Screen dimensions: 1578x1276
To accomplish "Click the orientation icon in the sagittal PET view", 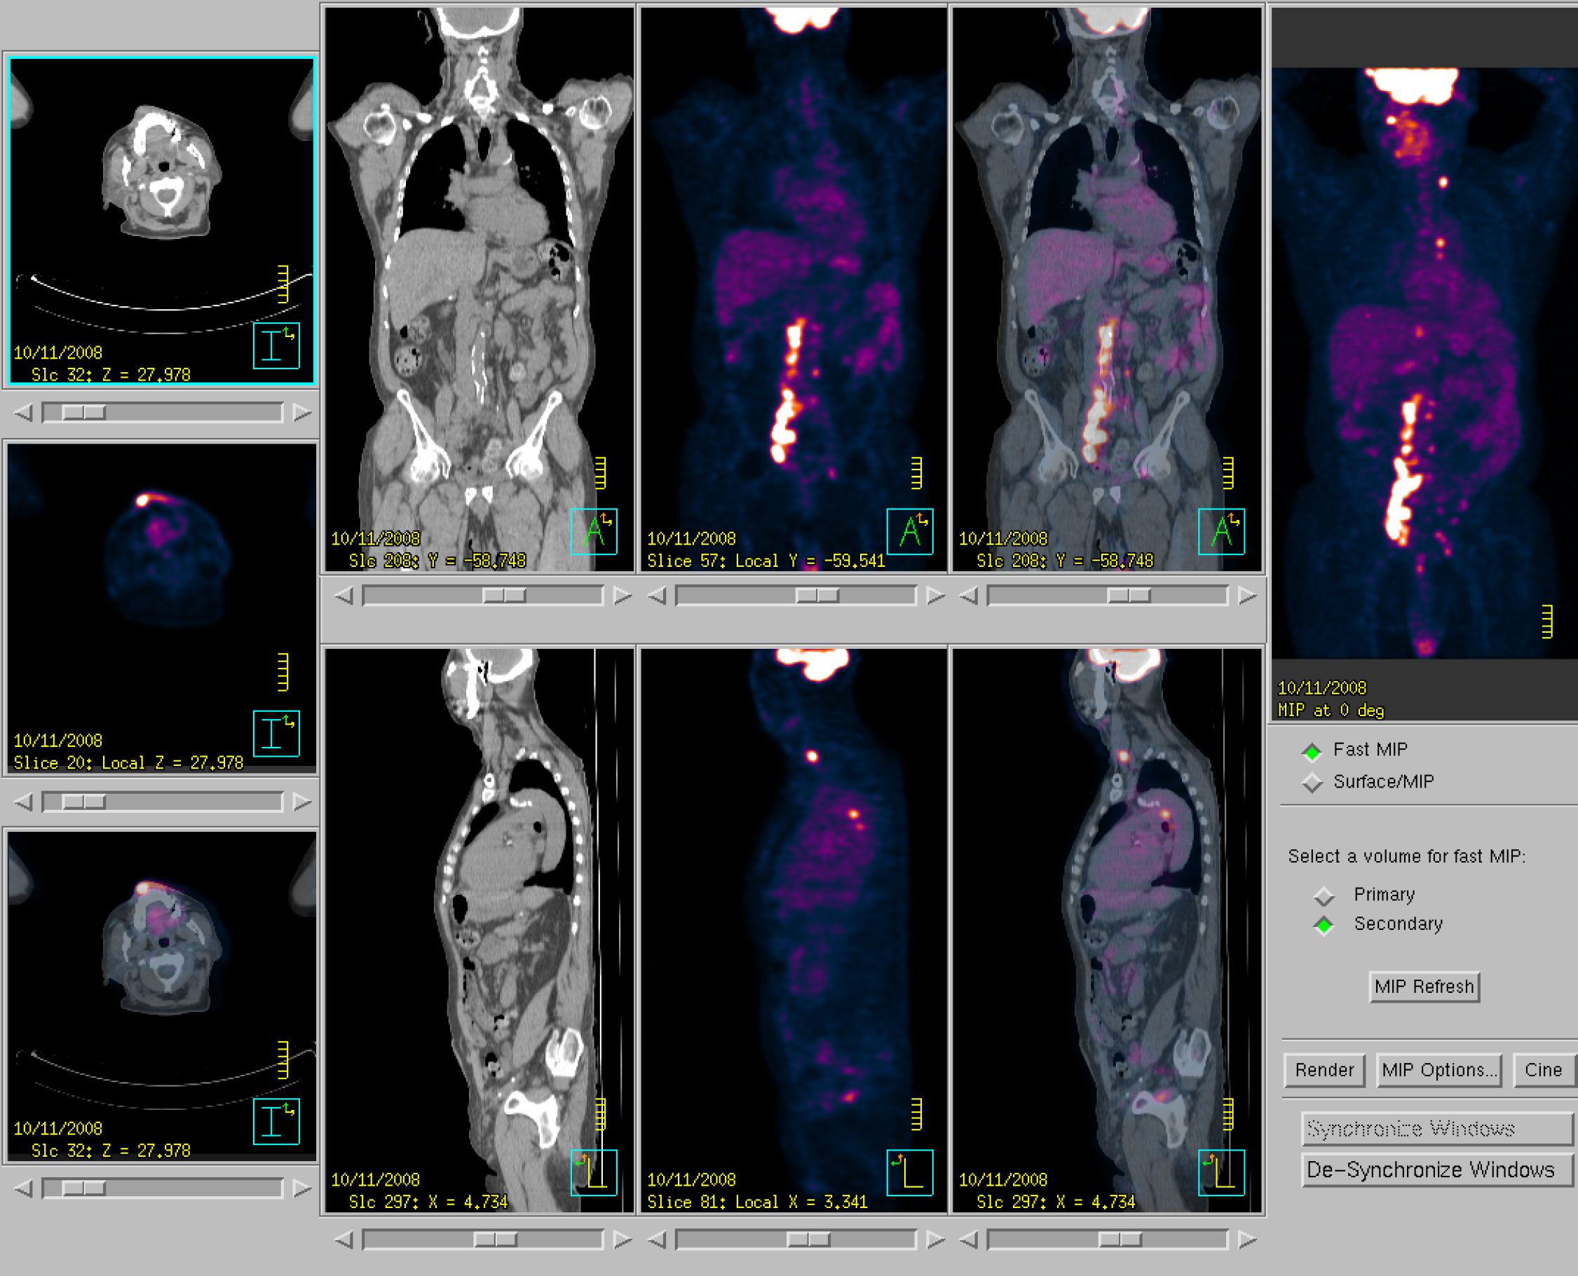I will pos(910,1172).
